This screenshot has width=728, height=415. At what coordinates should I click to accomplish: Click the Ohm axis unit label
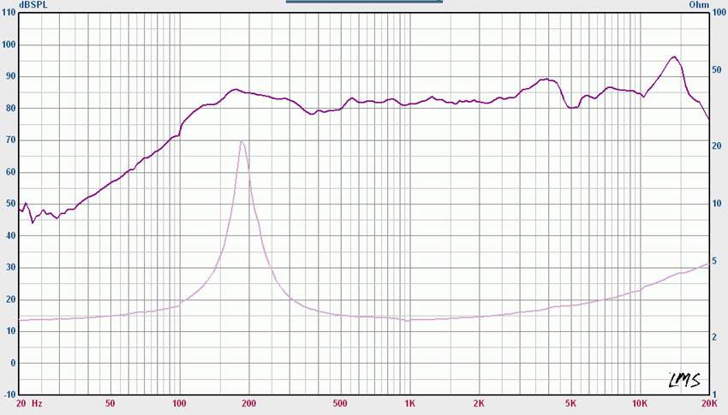tap(700, 5)
